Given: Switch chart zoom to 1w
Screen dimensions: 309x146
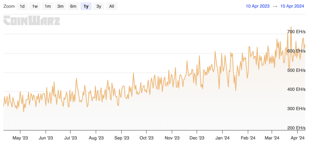Looking at the screenshot, I should coord(35,6).
